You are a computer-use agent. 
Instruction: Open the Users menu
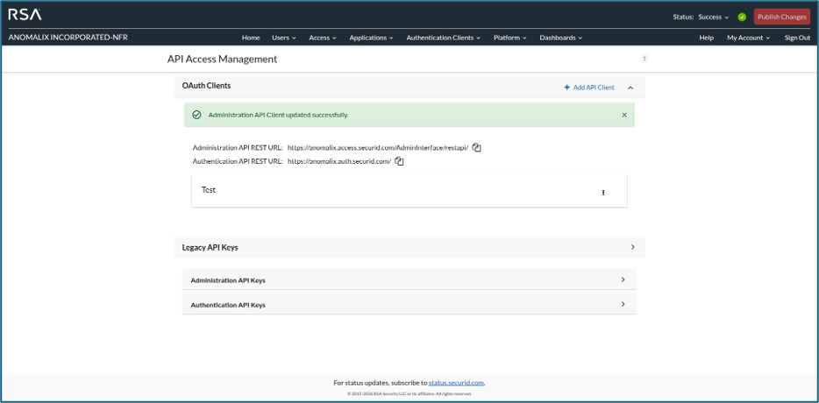pyautogui.click(x=283, y=38)
